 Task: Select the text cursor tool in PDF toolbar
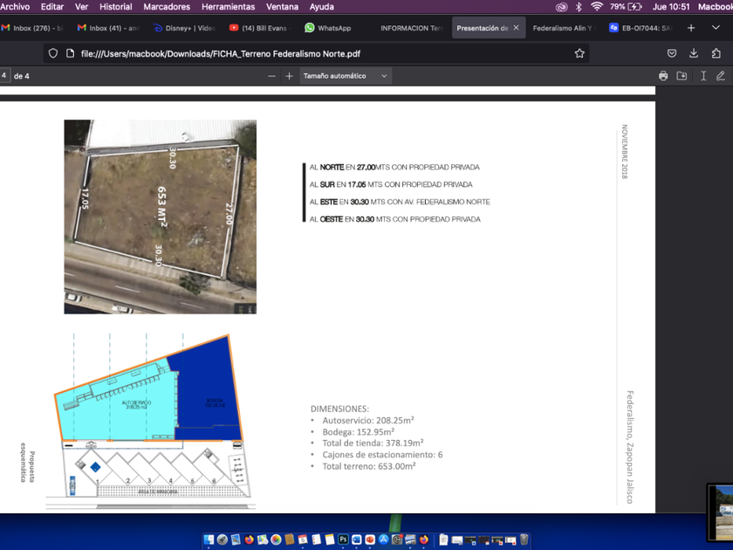pyautogui.click(x=702, y=76)
